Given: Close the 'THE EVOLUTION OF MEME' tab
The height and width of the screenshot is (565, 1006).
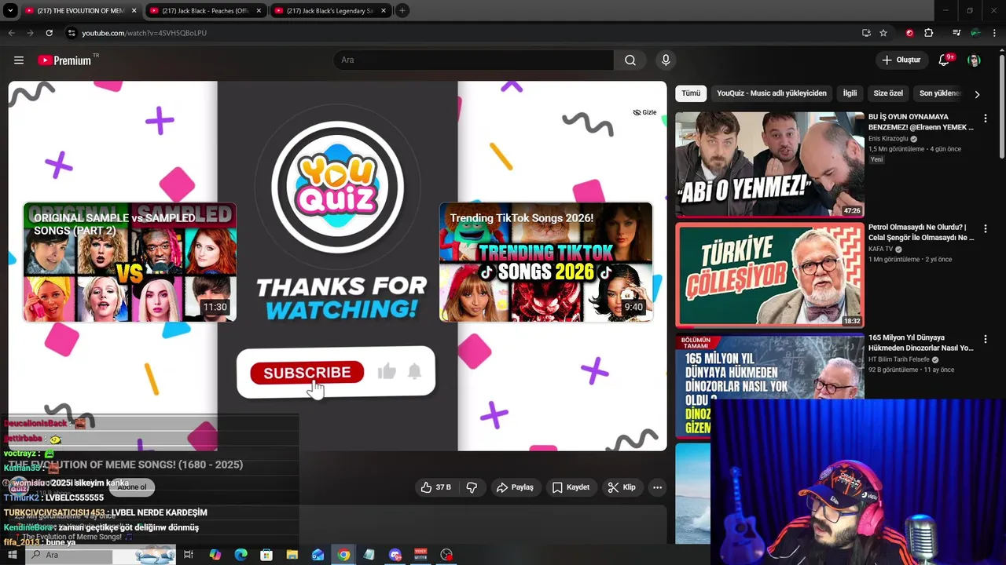Looking at the screenshot, I should (x=134, y=11).
